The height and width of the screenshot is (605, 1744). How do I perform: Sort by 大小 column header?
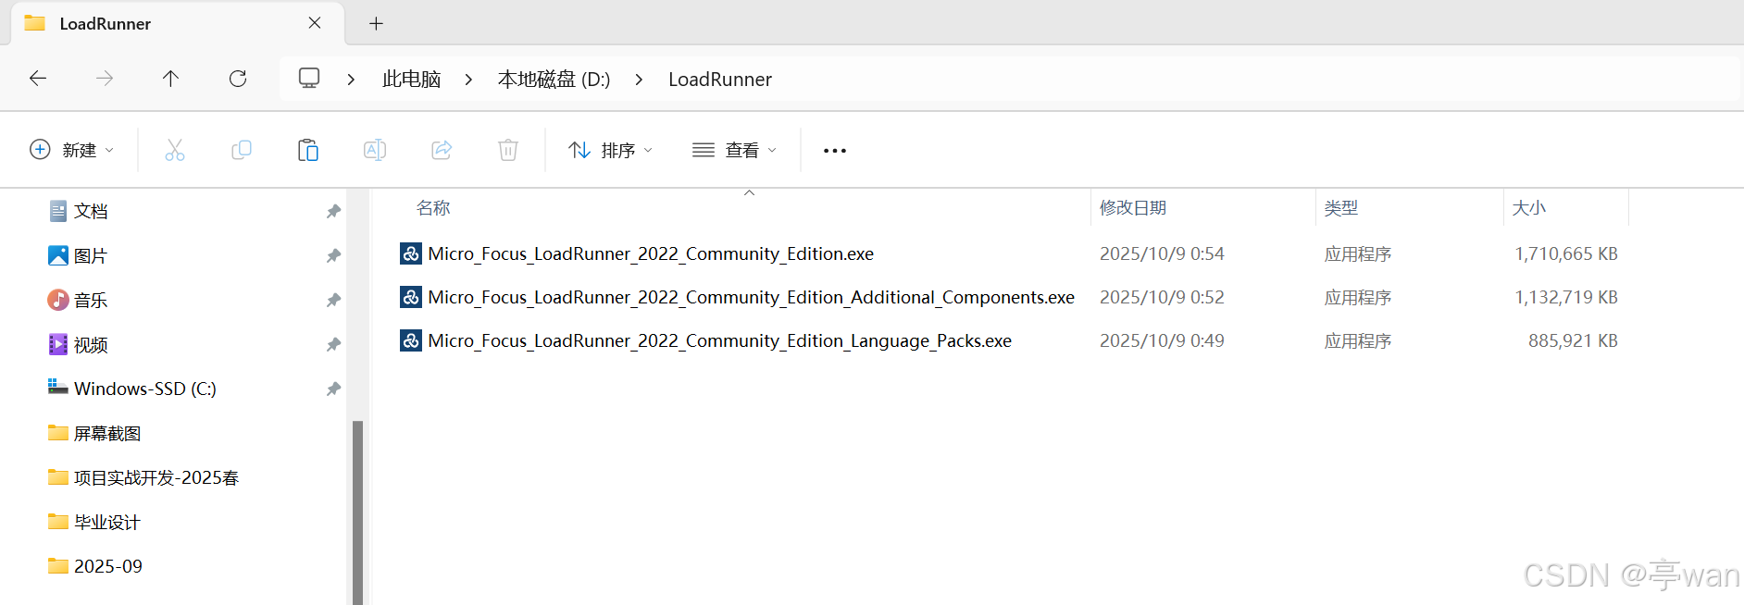coord(1529,208)
